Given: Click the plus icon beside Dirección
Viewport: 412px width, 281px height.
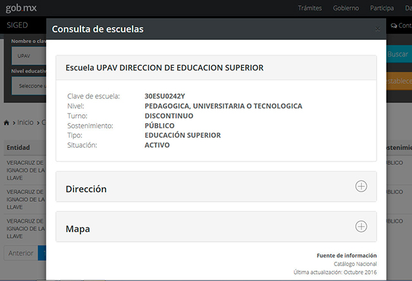Looking at the screenshot, I should (361, 186).
